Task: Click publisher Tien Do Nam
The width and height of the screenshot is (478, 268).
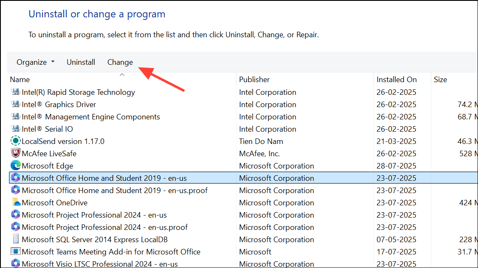Action: [261, 141]
